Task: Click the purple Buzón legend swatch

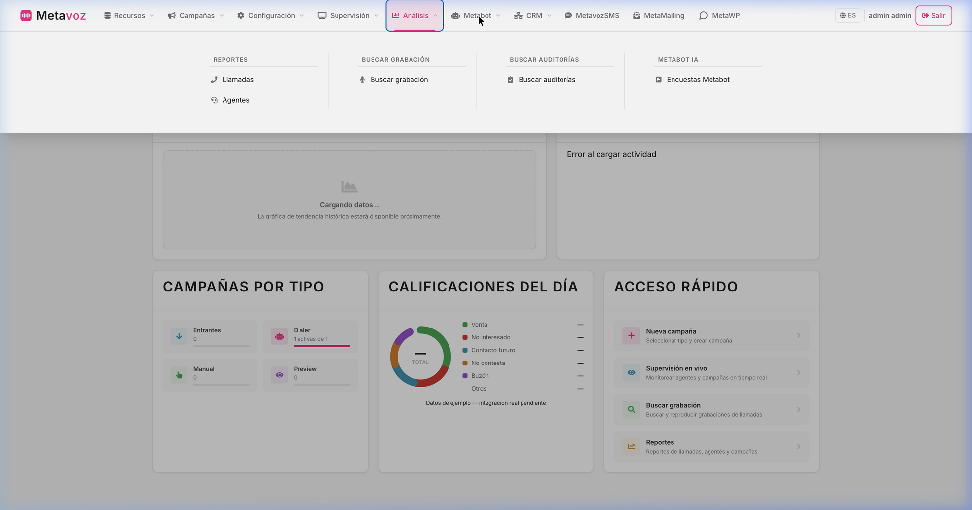Action: pyautogui.click(x=465, y=376)
